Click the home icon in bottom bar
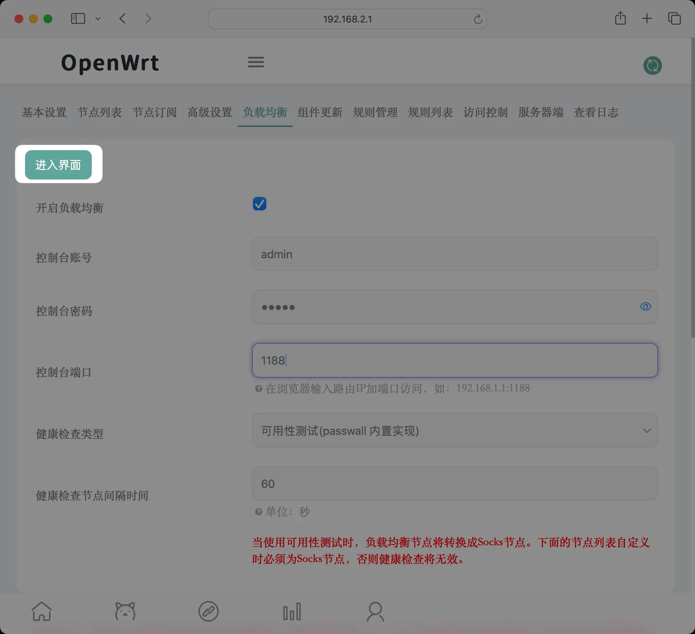Image resolution: width=695 pixels, height=634 pixels. (x=42, y=612)
